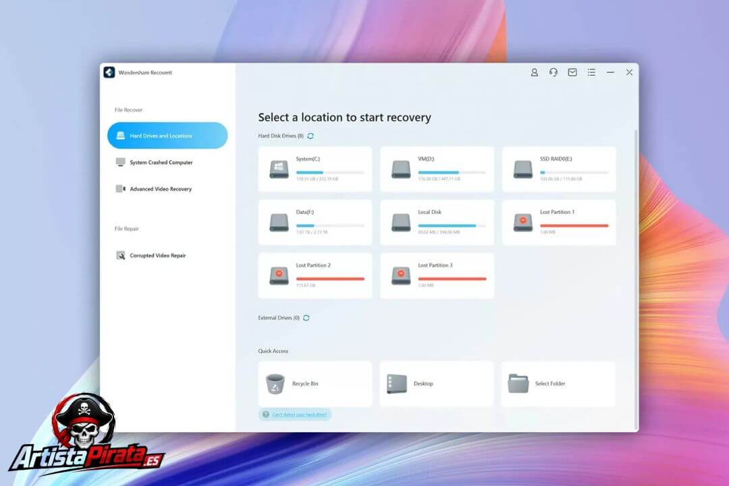Screen dimensions: 729x486
Task: Click the help question mark icon
Action: tap(265, 414)
